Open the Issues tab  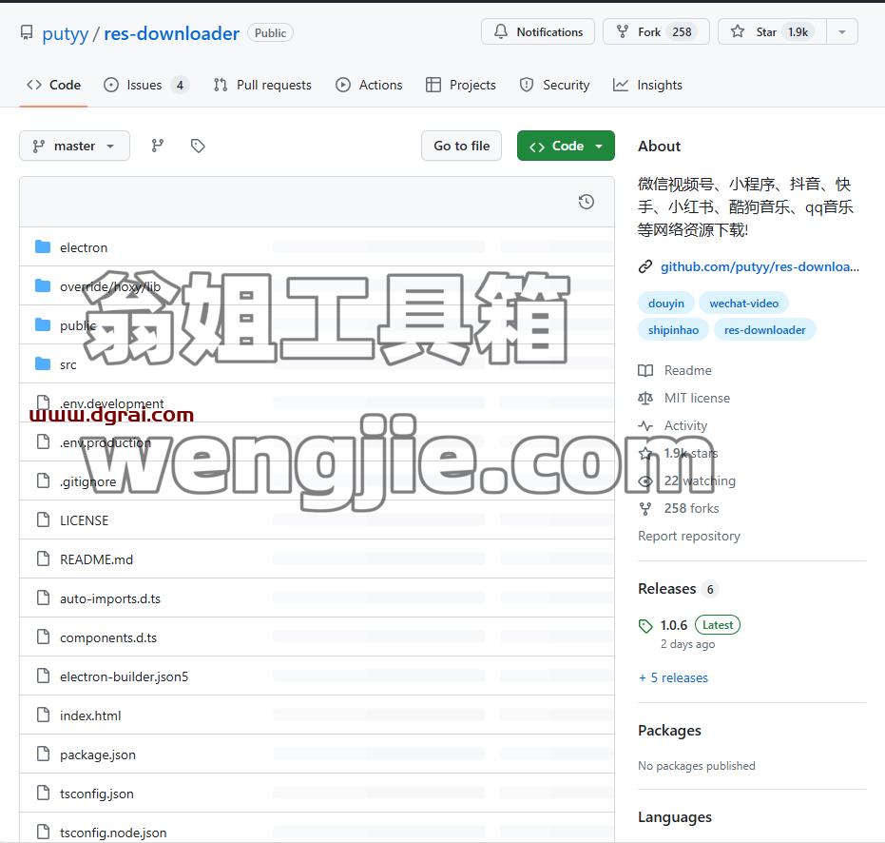pyautogui.click(x=146, y=85)
